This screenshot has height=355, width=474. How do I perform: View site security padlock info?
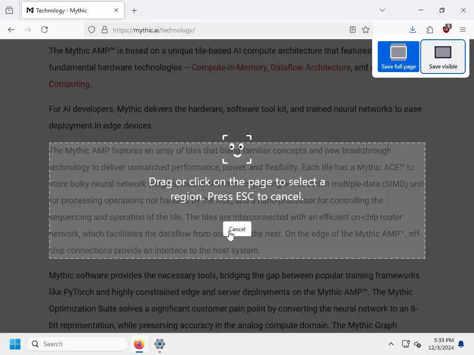105,30
